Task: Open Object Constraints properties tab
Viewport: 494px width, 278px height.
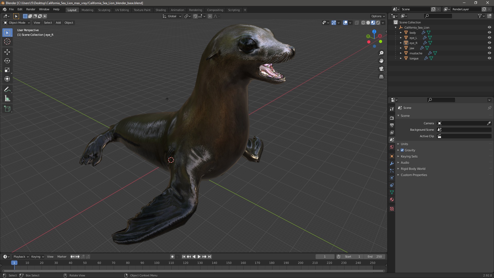Action: tap(392, 185)
